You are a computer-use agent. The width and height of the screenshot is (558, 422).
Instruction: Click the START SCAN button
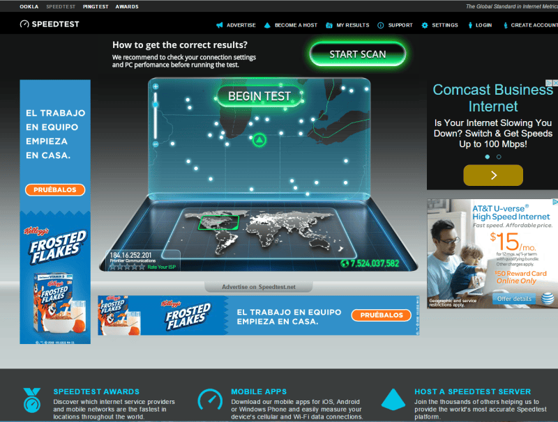(x=358, y=54)
